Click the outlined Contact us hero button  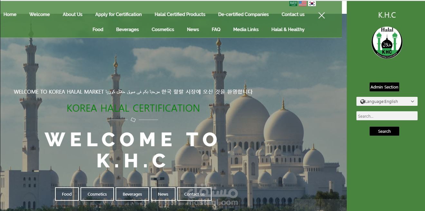pyautogui.click(x=194, y=194)
